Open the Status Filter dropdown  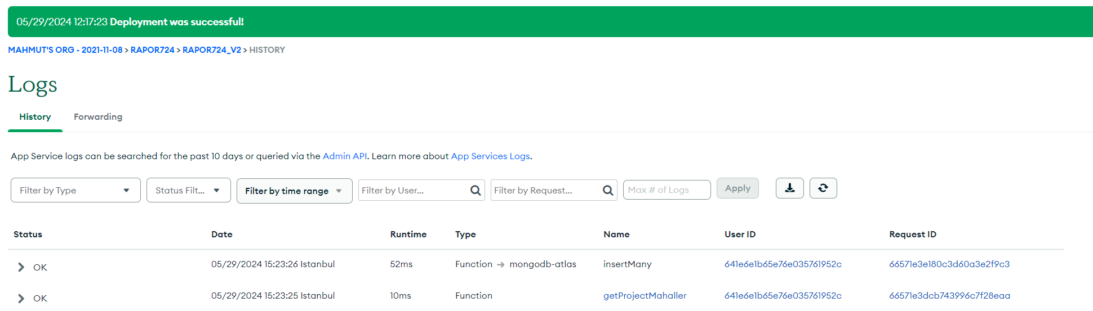point(188,191)
